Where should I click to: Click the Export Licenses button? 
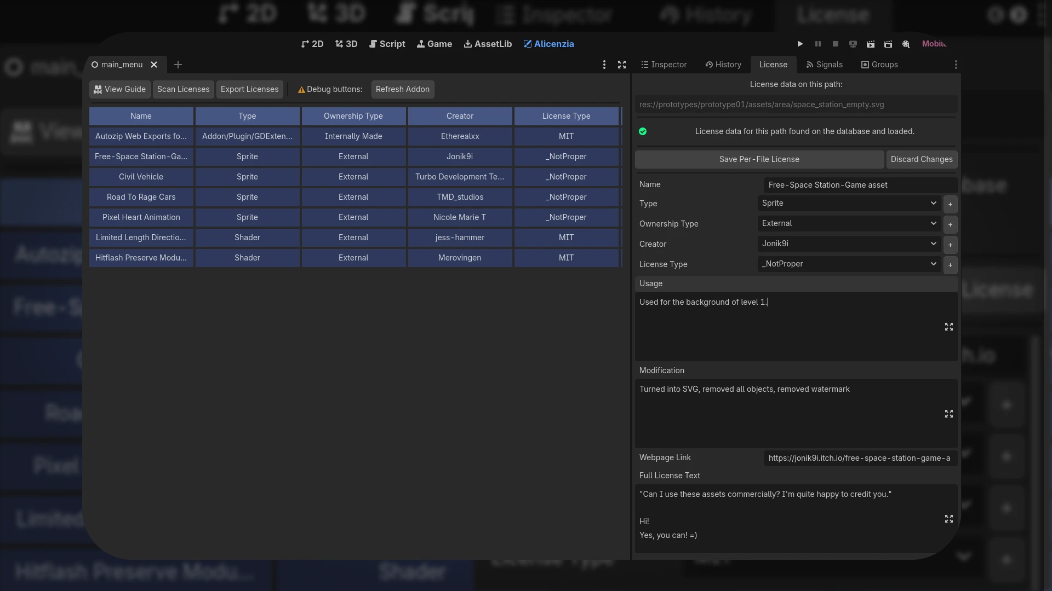[x=250, y=89]
